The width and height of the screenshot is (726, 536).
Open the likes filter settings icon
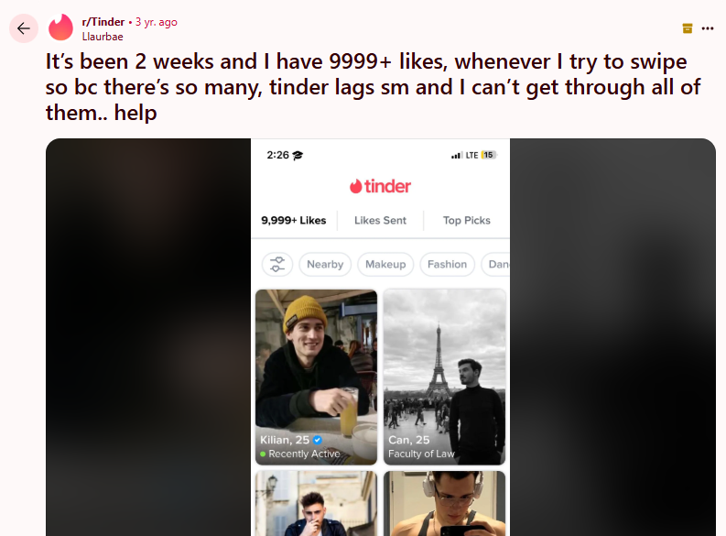point(277,264)
